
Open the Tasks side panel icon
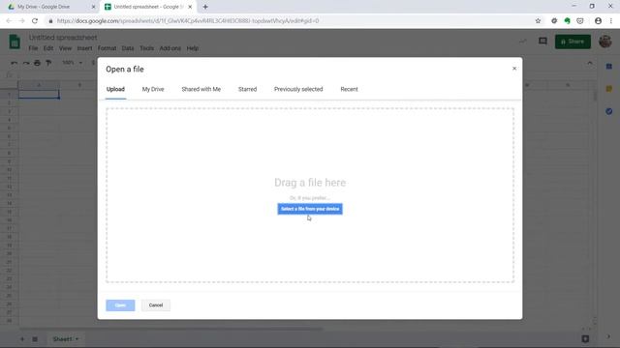point(609,111)
